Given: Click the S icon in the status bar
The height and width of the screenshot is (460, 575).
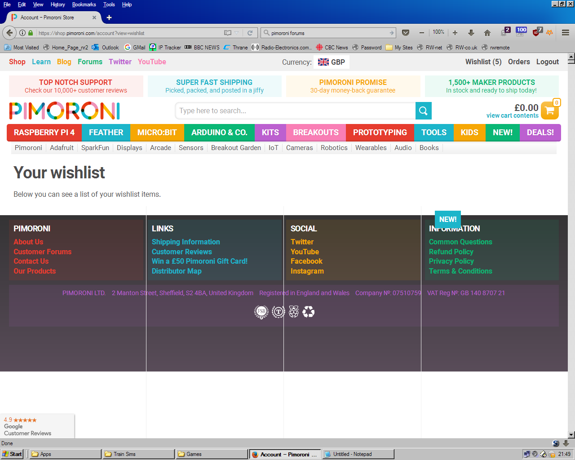Looking at the screenshot, I should coord(556,443).
